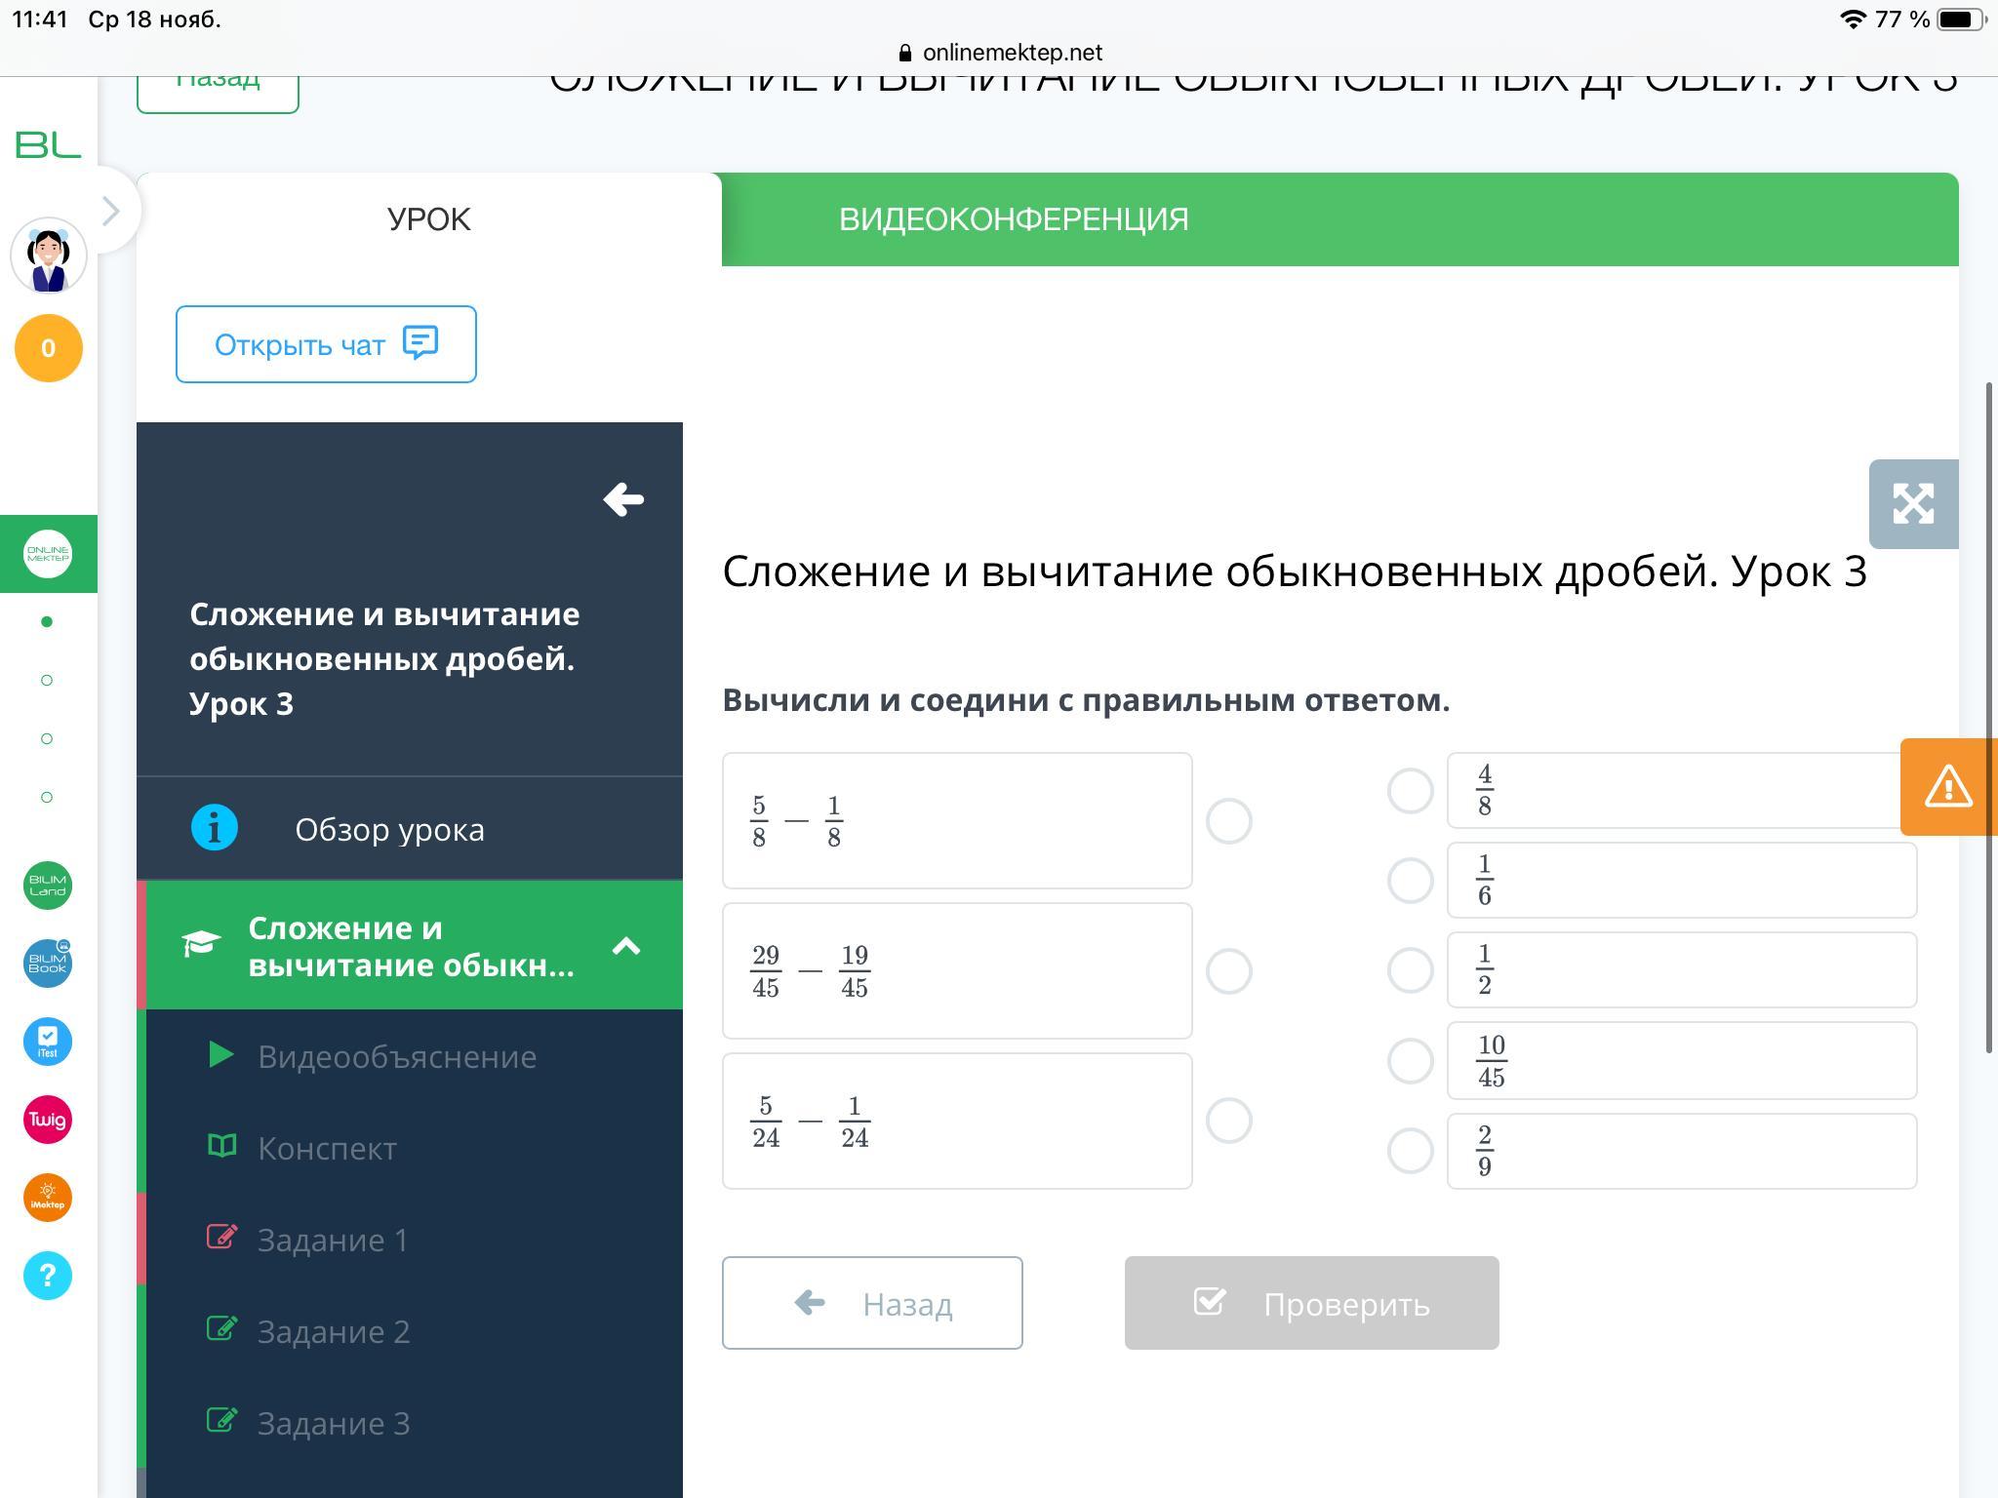Collapse the Сложение и вычитание section chevron
This screenshot has width=1998, height=1498.
coord(625,945)
